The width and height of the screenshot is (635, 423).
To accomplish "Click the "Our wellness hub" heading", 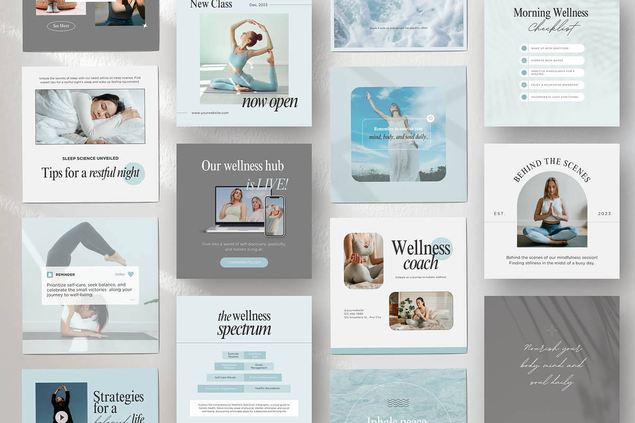I will [243, 165].
